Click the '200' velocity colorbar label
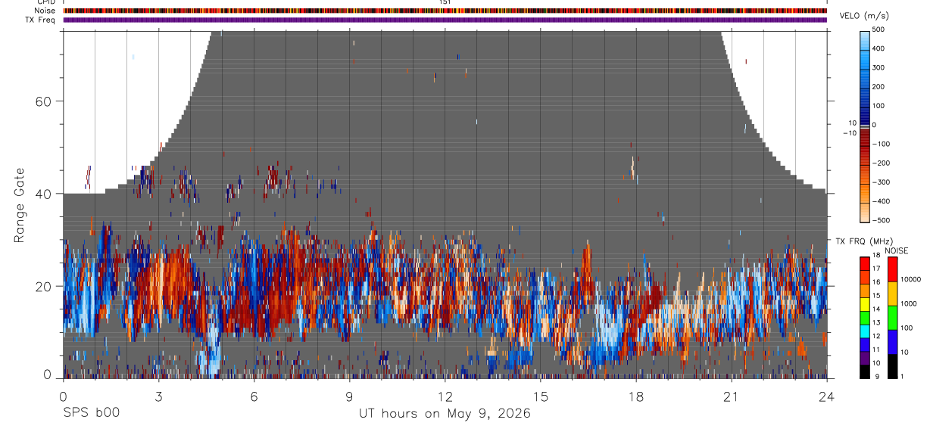930x429 pixels. [x=879, y=87]
